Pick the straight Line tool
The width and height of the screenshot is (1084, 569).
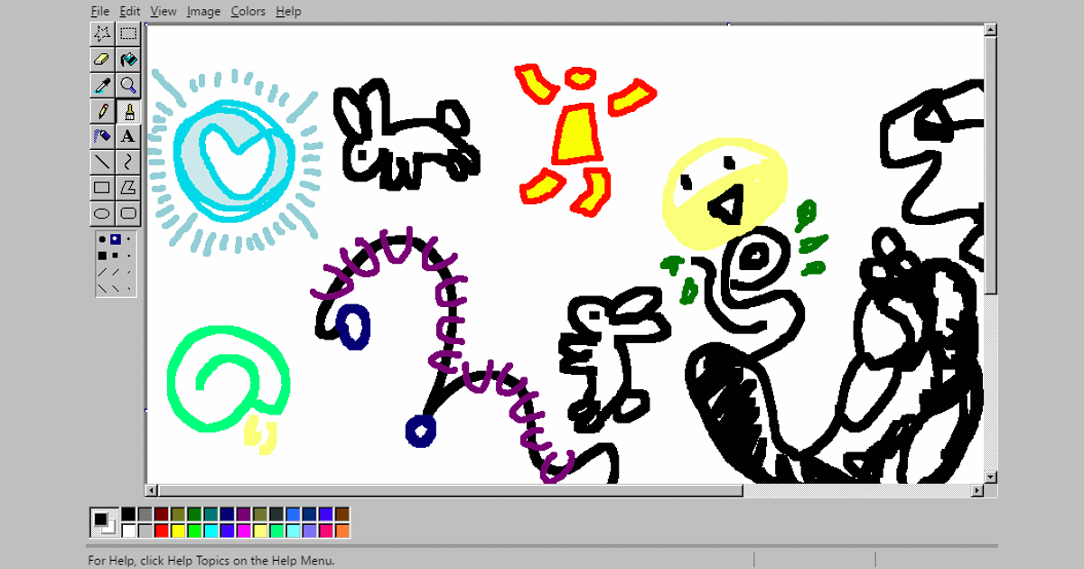point(102,163)
